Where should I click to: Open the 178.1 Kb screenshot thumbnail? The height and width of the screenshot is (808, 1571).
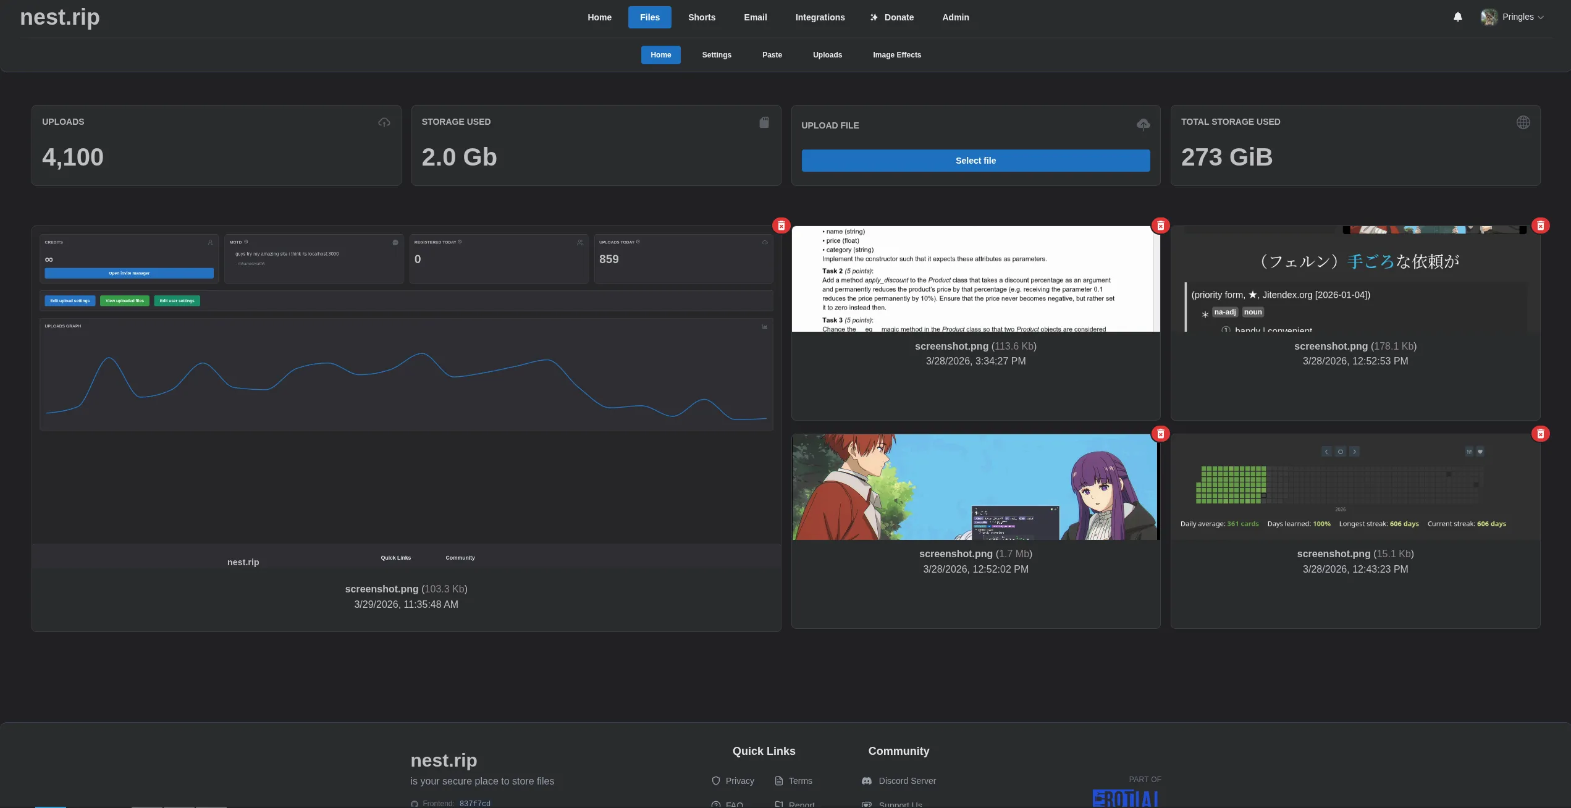click(1355, 278)
